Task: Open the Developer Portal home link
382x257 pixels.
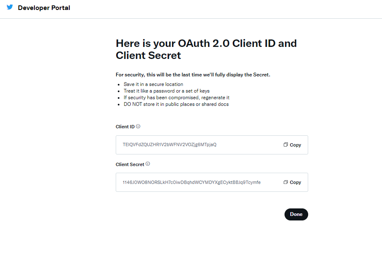Action: coord(44,8)
